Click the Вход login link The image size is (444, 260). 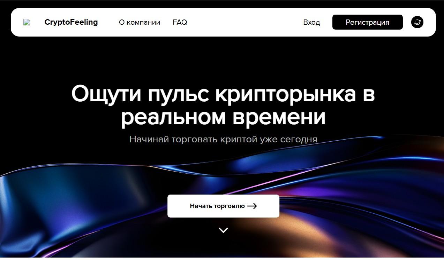click(x=311, y=22)
